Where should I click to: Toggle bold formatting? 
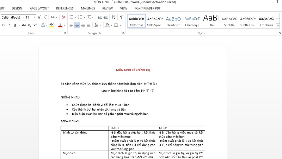(x=3, y=25)
